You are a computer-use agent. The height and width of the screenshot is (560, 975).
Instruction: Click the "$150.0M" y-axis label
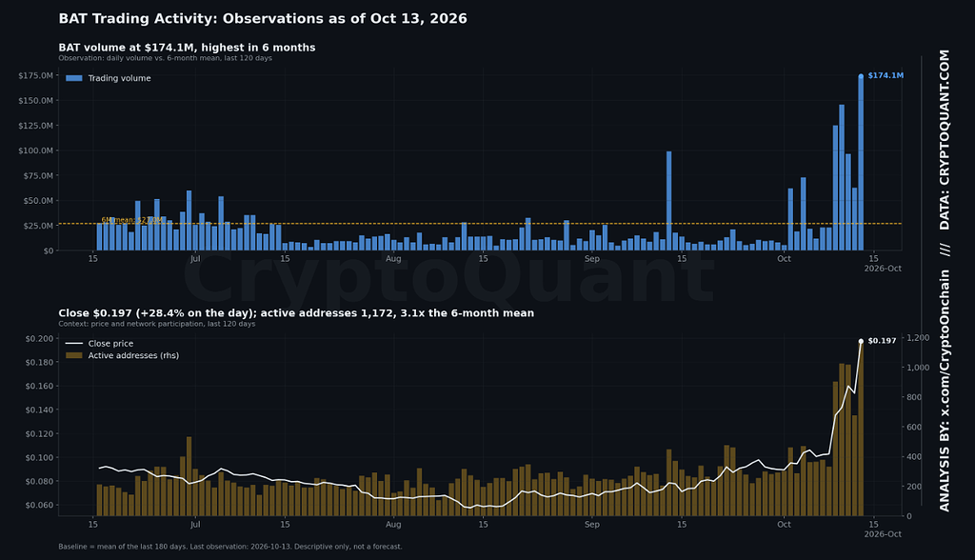coord(35,101)
